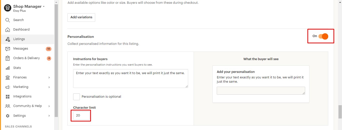Click the Marketing megaphone icon
This screenshot has width=342, height=130.
(x=8, y=87)
